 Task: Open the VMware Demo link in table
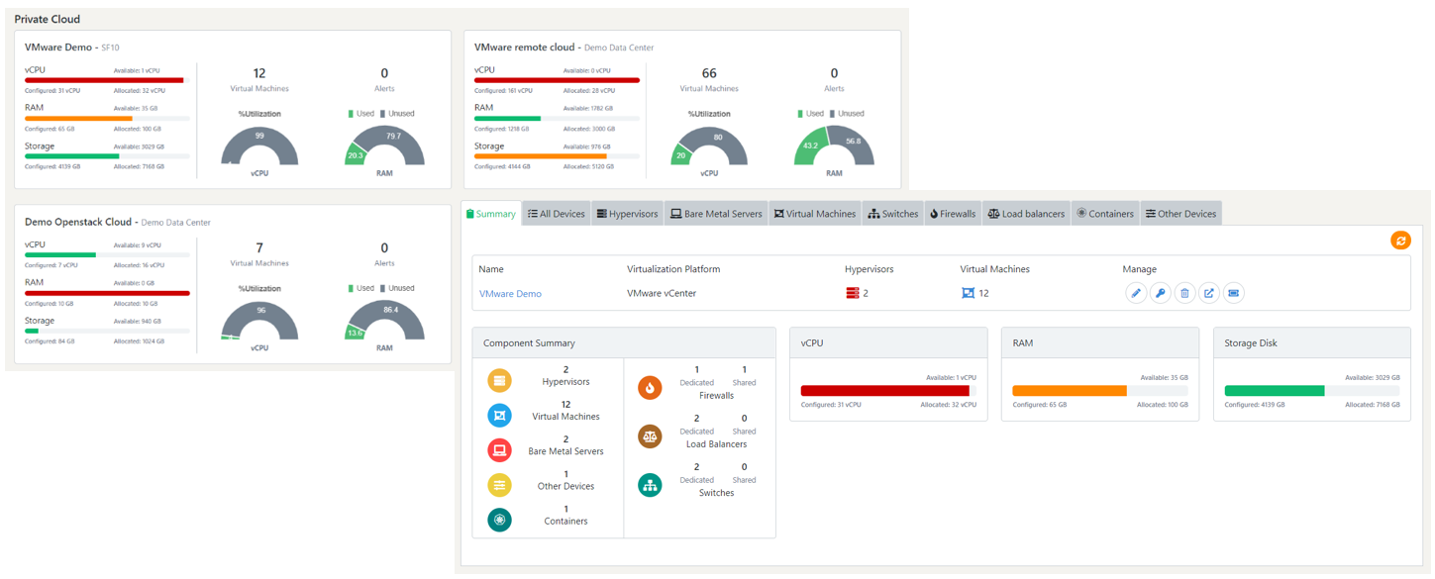510,294
